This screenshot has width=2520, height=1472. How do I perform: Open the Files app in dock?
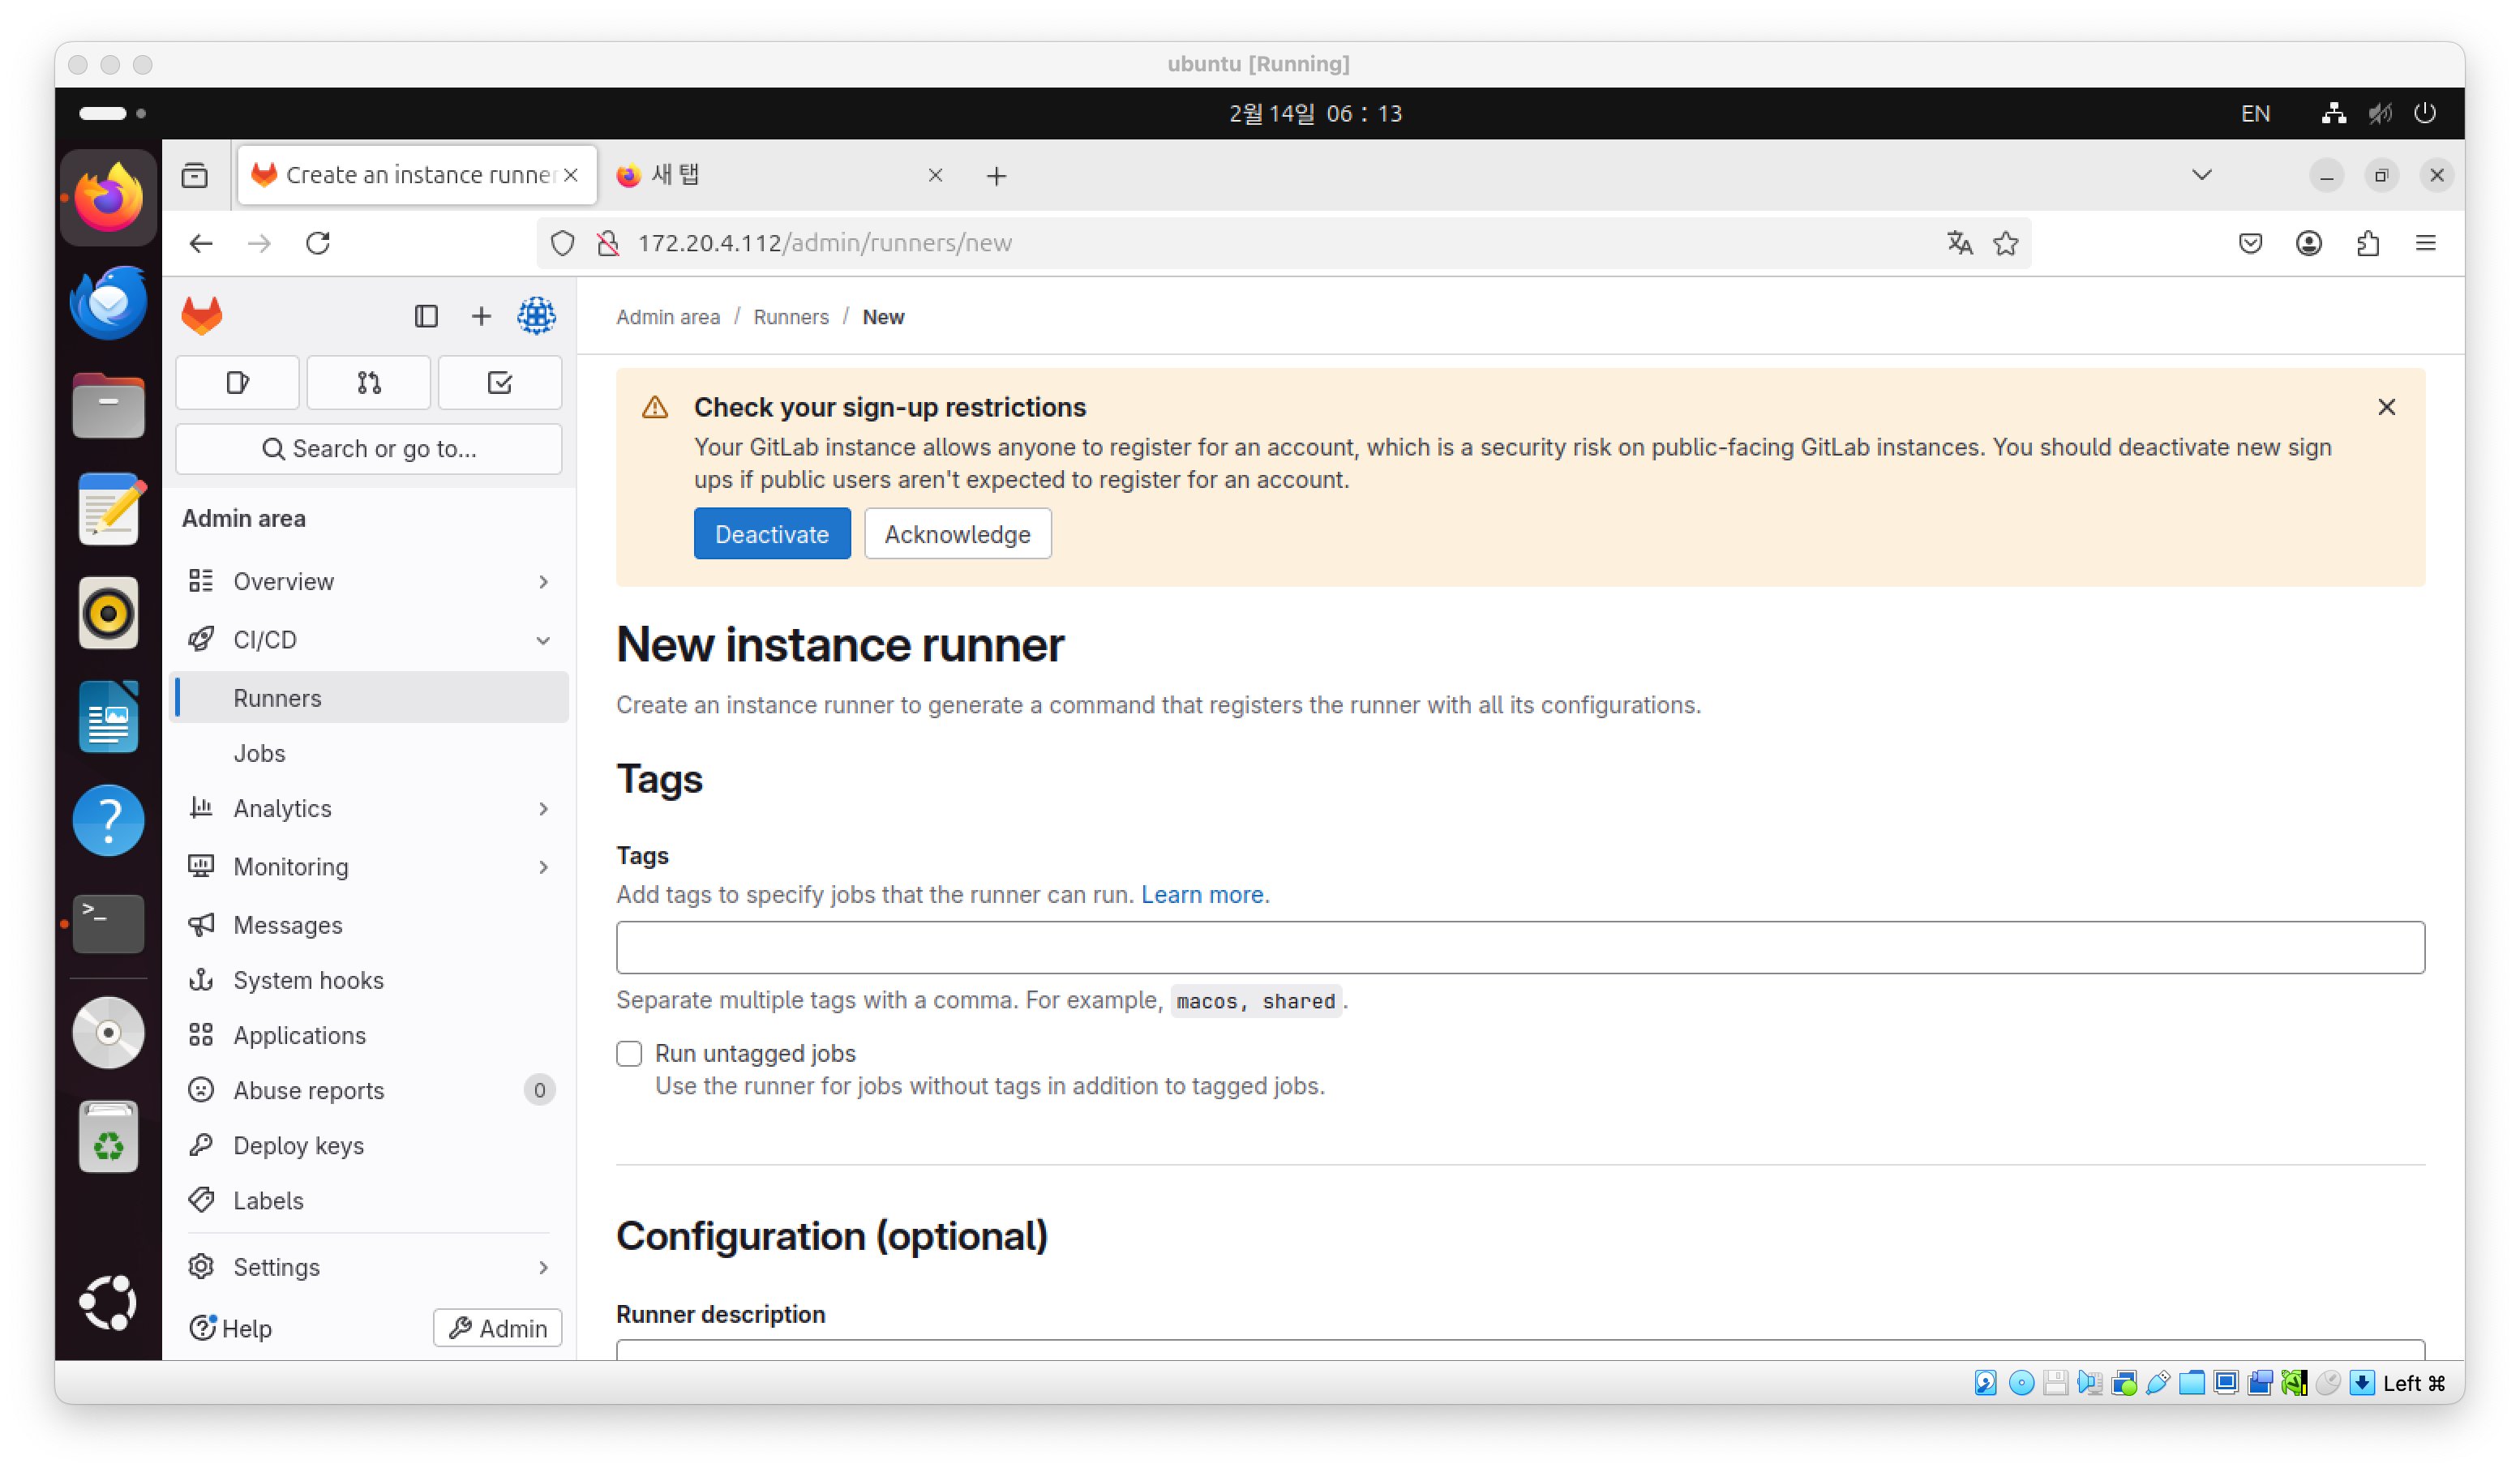click(108, 405)
